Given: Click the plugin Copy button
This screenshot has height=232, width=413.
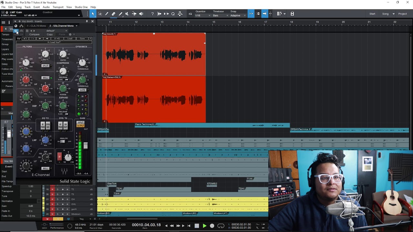Looking at the screenshot, I should tap(50, 34).
